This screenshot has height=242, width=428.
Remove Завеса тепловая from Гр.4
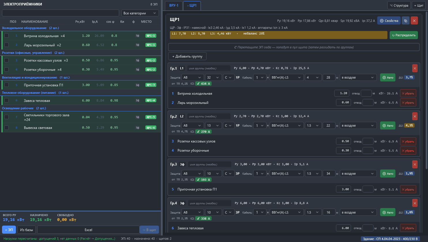click(408, 228)
